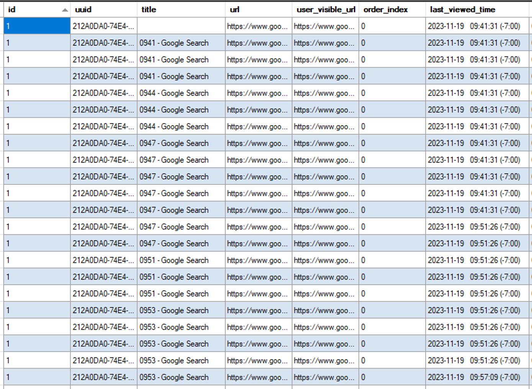The width and height of the screenshot is (532, 389).
Task: Click the user_visible_url column header
Action: click(x=326, y=10)
